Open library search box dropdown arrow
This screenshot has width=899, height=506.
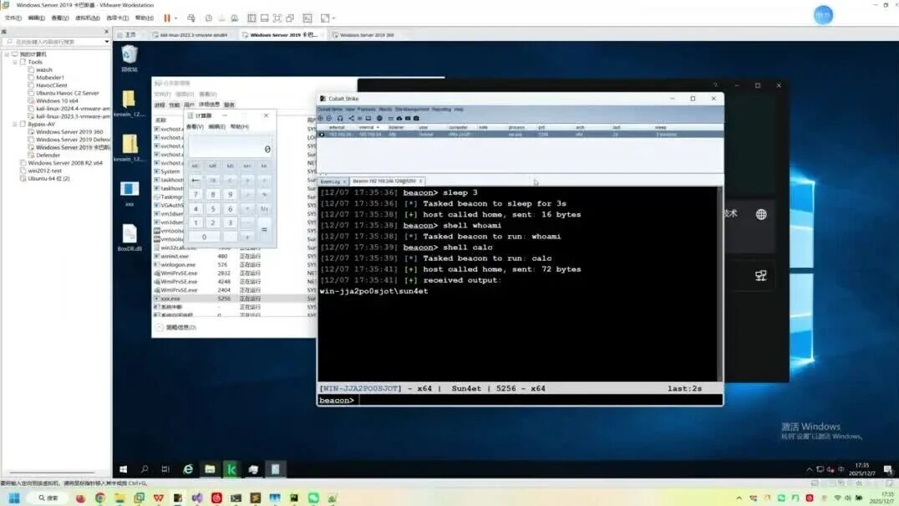[107, 42]
